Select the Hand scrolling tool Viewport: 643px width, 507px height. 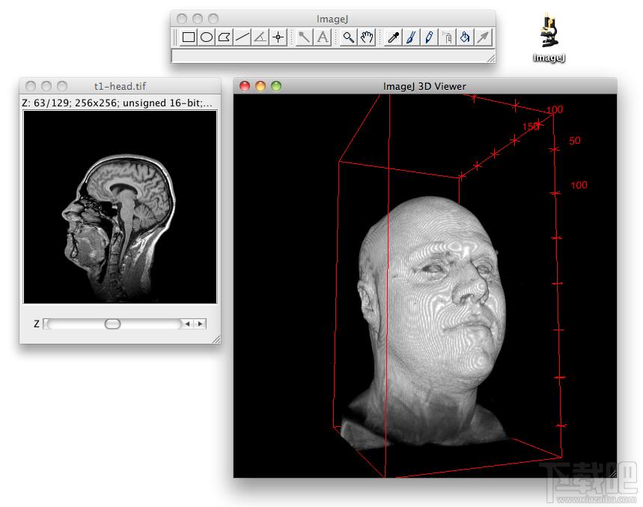pyautogui.click(x=367, y=37)
